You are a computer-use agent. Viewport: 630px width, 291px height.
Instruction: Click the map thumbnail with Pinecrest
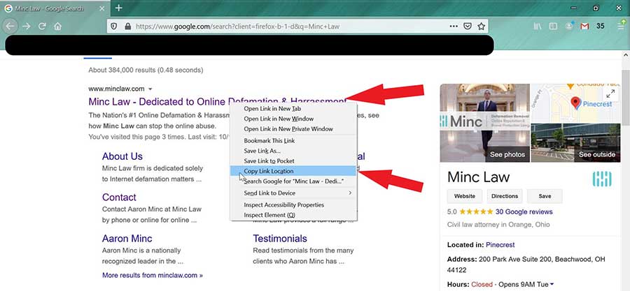(x=575, y=103)
